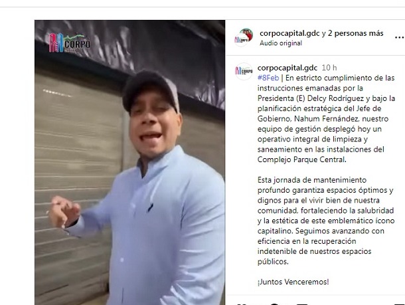
Task: Open the 'Audio original' audio page
Action: click(281, 43)
